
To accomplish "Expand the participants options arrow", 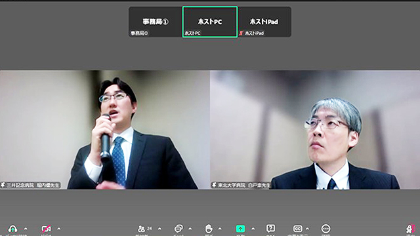I will [x=159, y=229].
